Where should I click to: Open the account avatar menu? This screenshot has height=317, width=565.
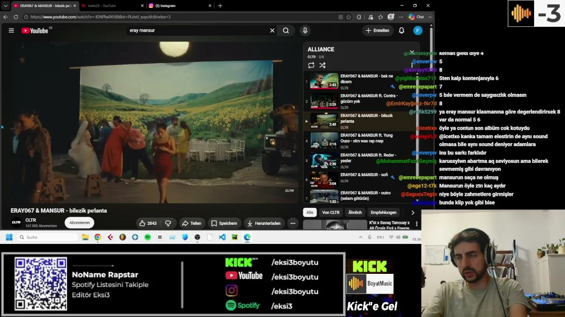[x=418, y=30]
